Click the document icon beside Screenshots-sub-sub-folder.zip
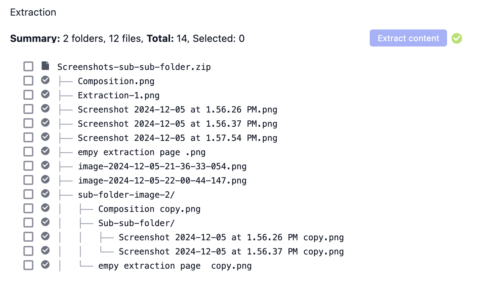479x296 pixels. [45, 66]
